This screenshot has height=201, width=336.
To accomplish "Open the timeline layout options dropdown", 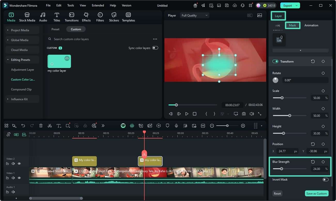I will click(262, 126).
